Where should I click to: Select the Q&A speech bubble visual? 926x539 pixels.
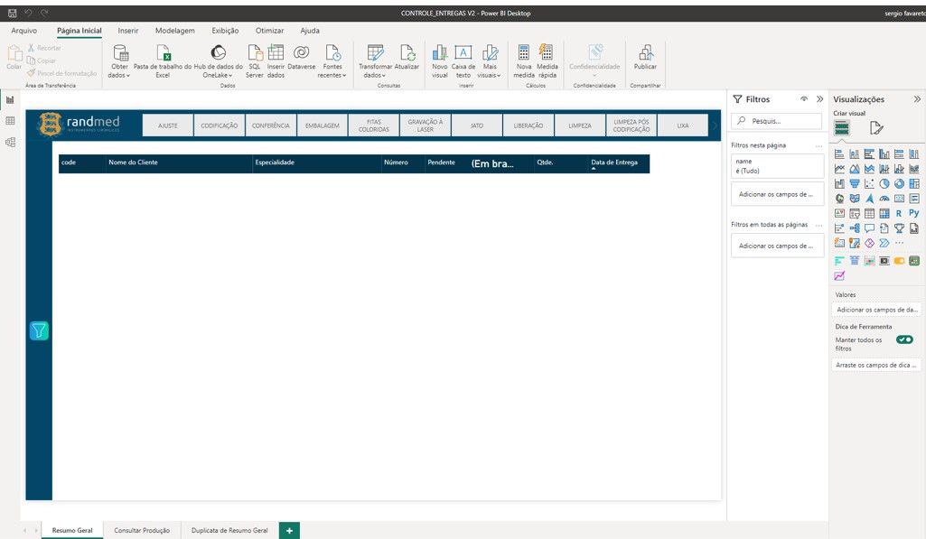click(869, 228)
